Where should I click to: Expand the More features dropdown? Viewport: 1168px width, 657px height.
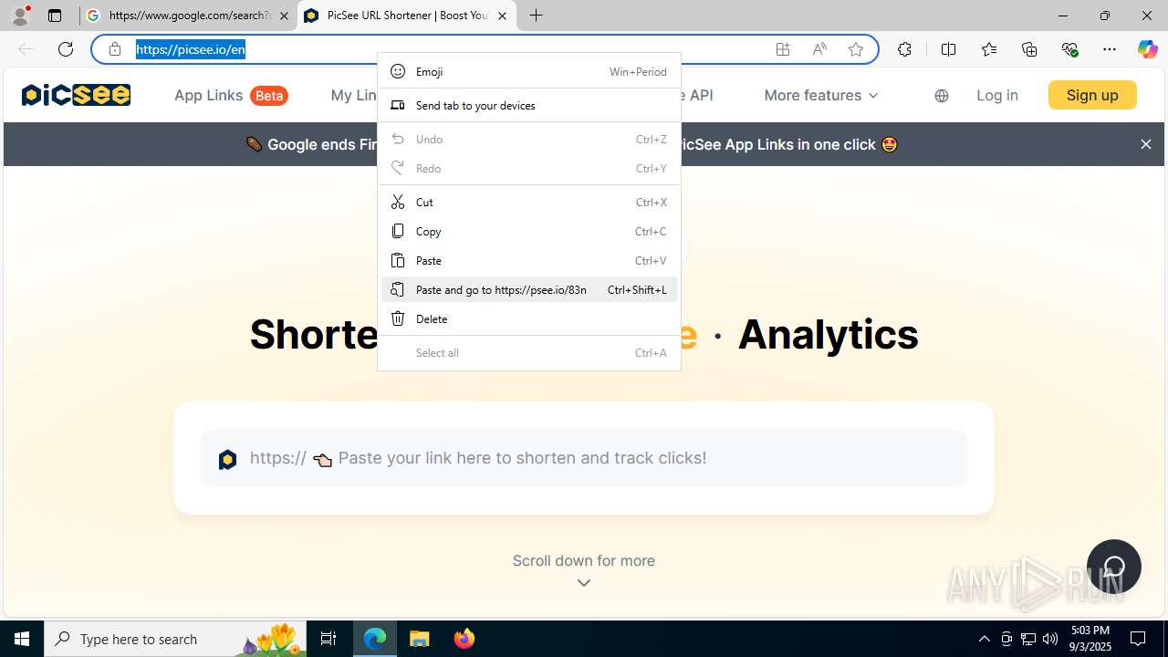821,95
